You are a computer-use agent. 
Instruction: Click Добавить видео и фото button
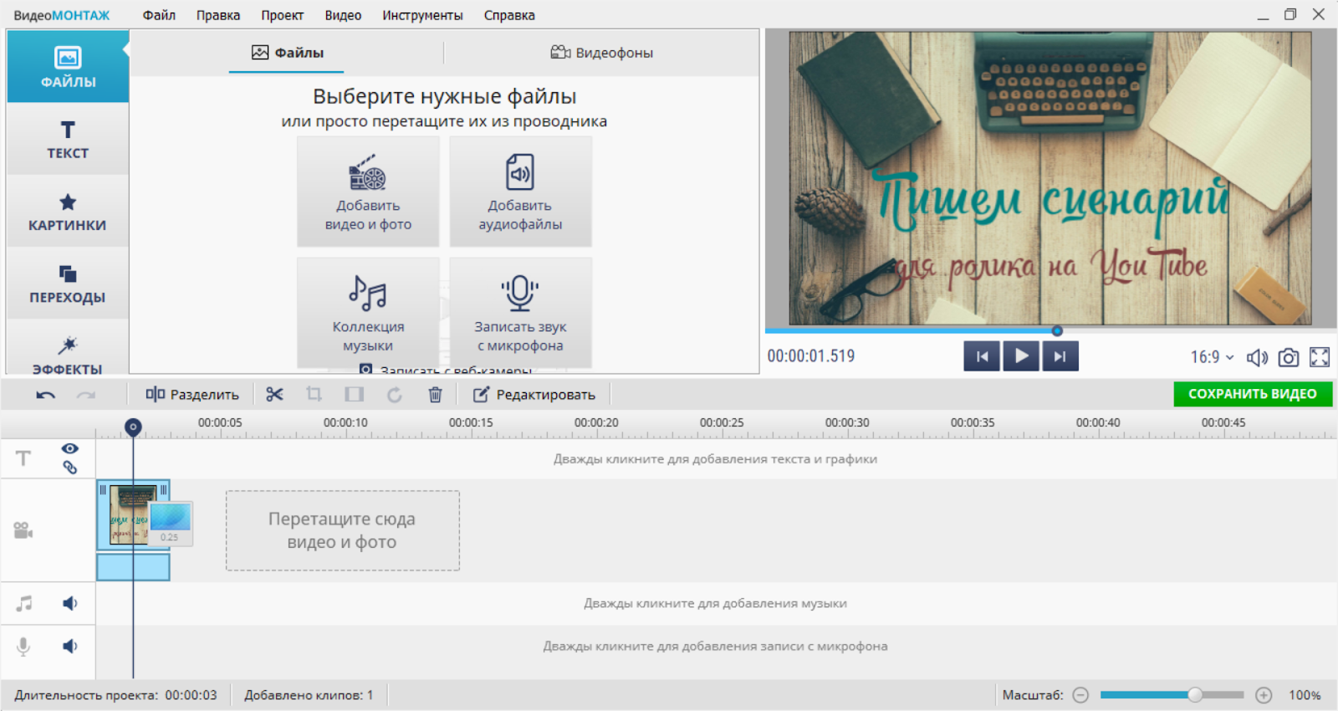(368, 192)
